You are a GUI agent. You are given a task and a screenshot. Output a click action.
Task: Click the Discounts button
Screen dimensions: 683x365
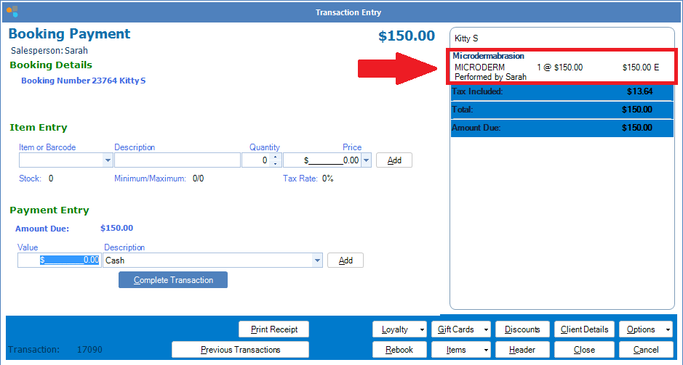point(522,329)
